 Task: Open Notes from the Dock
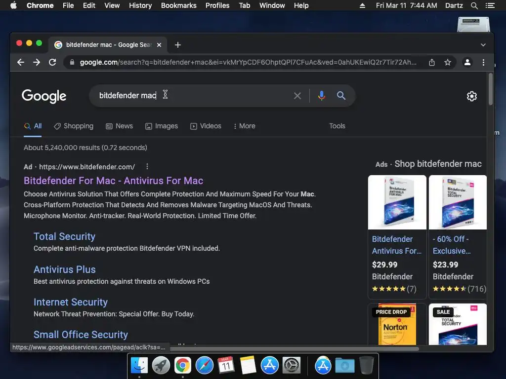tap(248, 366)
